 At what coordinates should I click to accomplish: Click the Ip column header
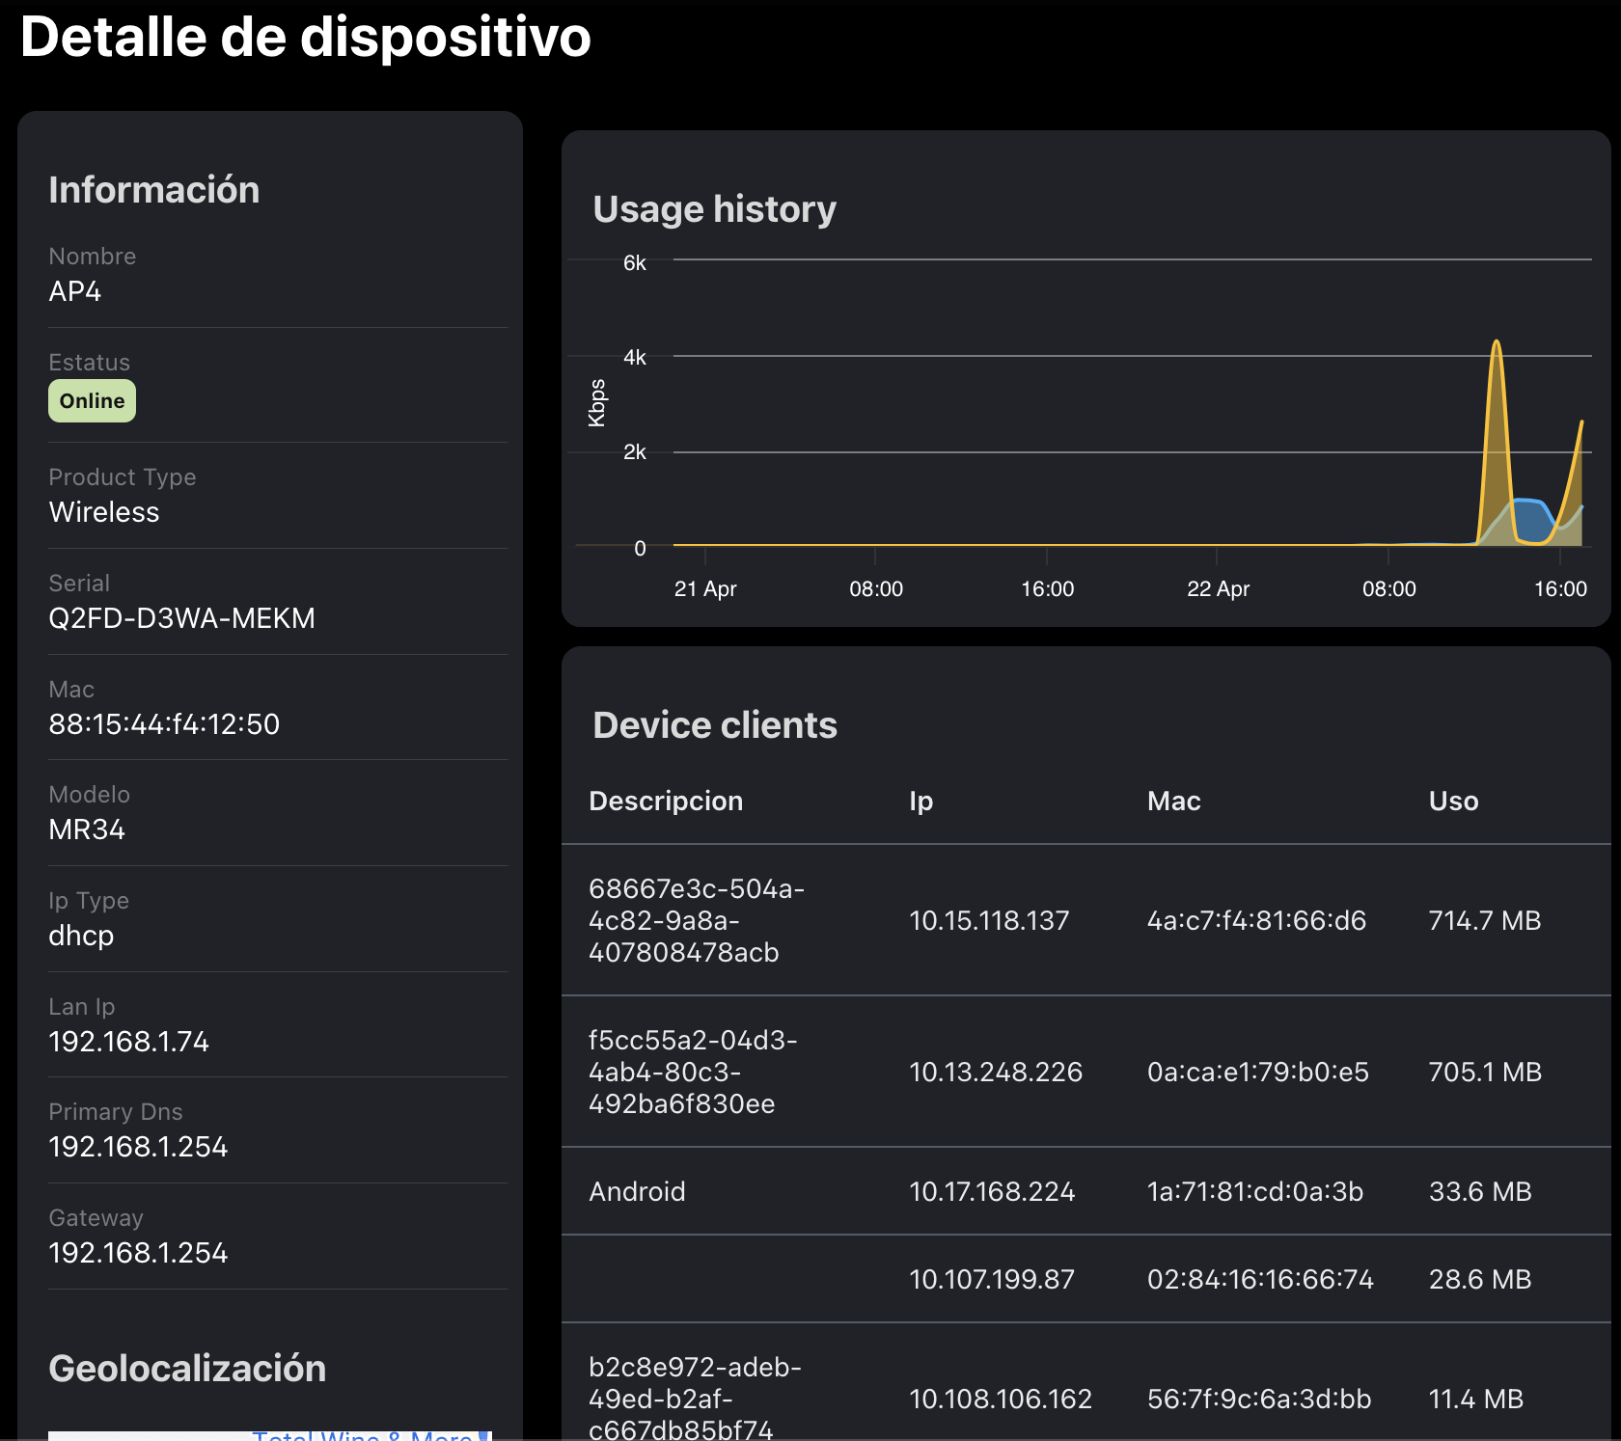920,802
